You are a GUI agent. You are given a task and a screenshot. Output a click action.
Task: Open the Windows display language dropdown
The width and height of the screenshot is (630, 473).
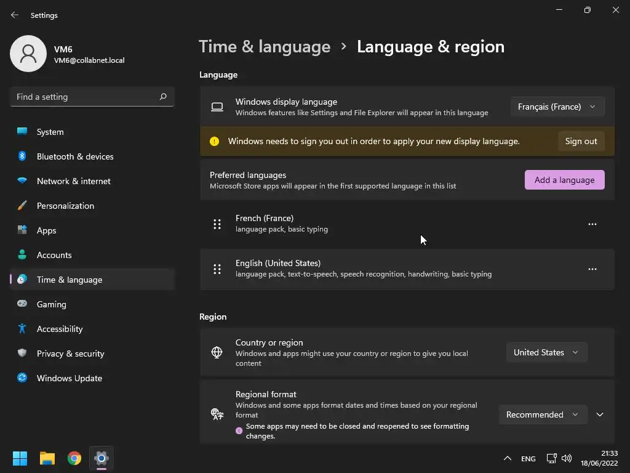click(557, 107)
